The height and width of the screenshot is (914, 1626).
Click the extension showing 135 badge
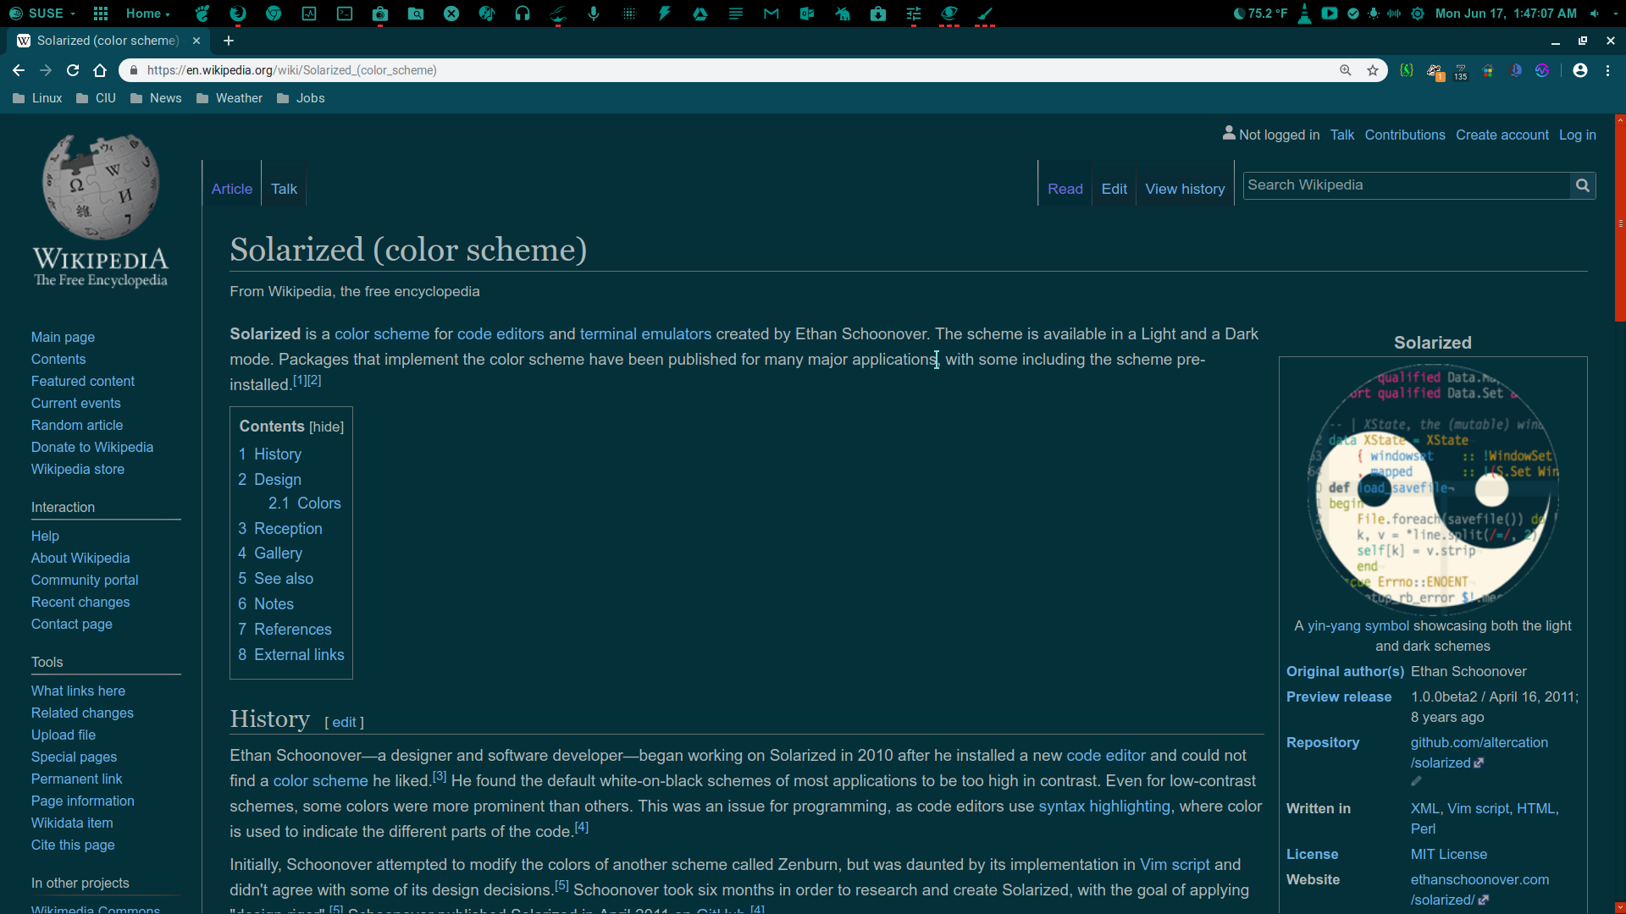pyautogui.click(x=1461, y=71)
